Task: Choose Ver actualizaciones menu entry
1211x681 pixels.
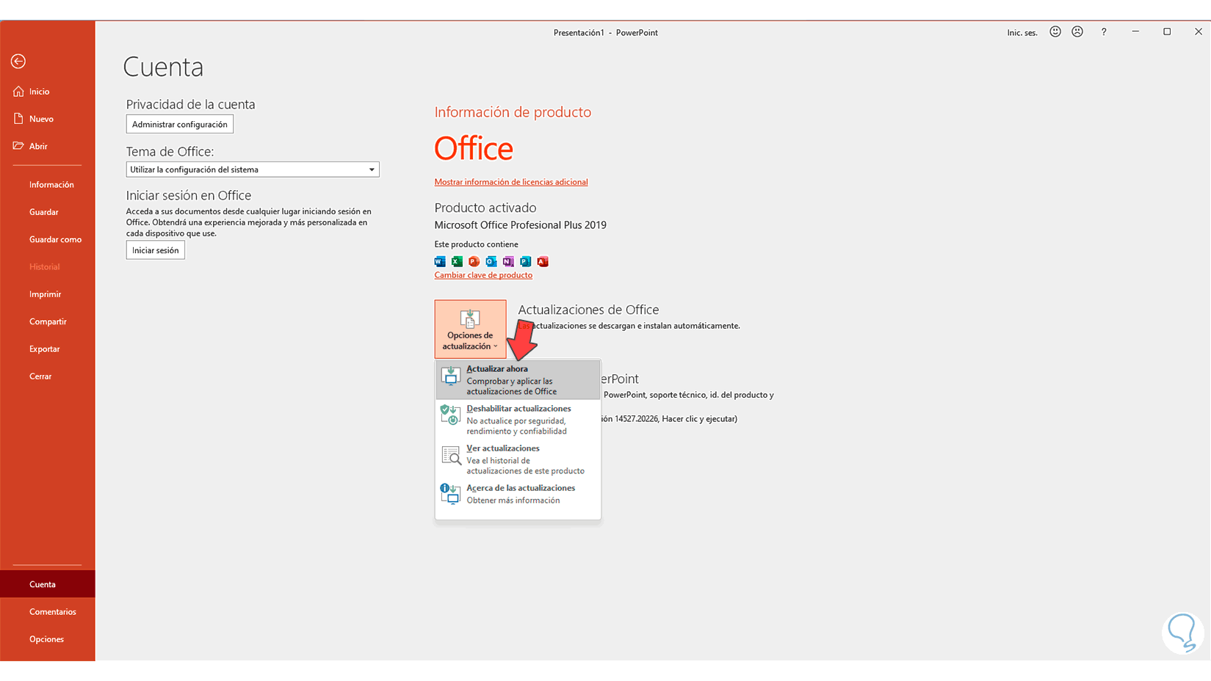Action: pyautogui.click(x=518, y=459)
